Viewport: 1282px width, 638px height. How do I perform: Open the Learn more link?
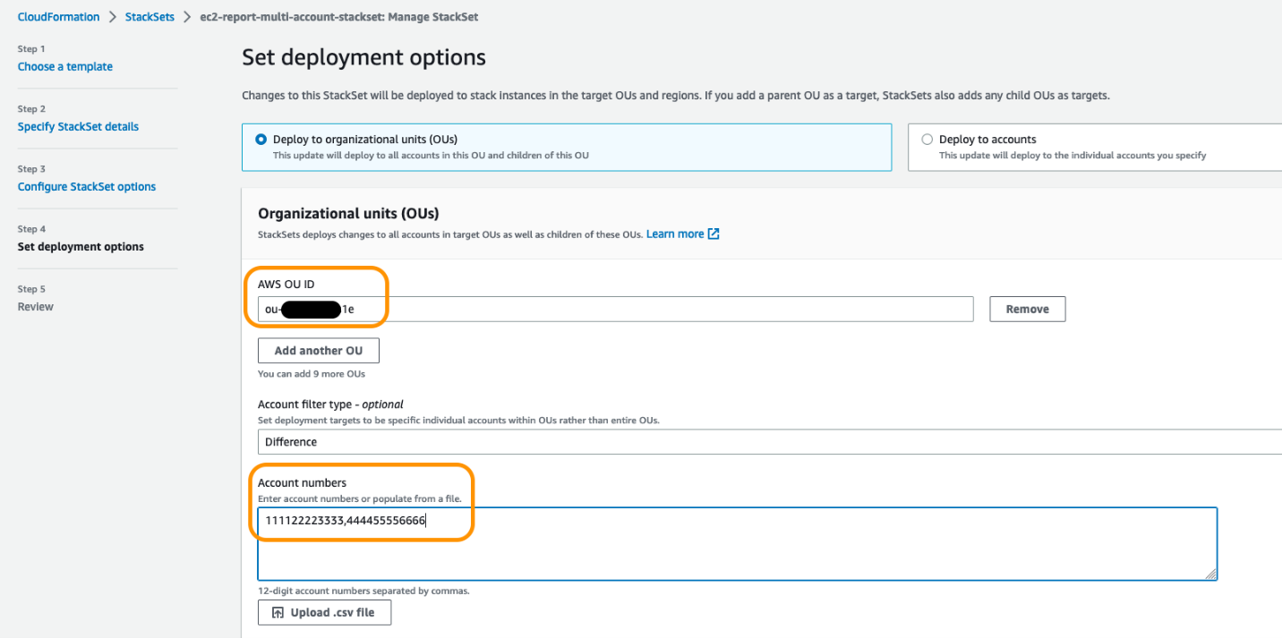(673, 233)
